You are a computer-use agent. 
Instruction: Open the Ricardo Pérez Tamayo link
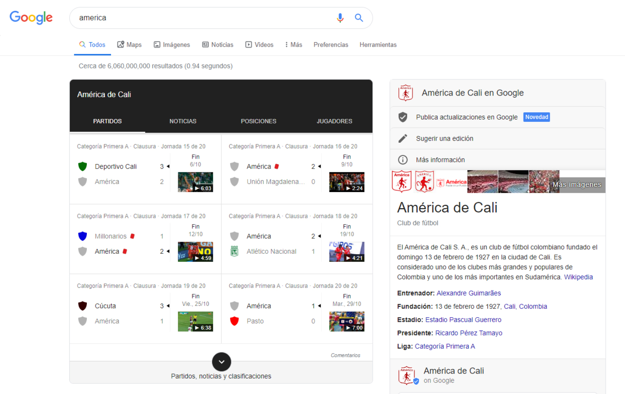coord(468,333)
